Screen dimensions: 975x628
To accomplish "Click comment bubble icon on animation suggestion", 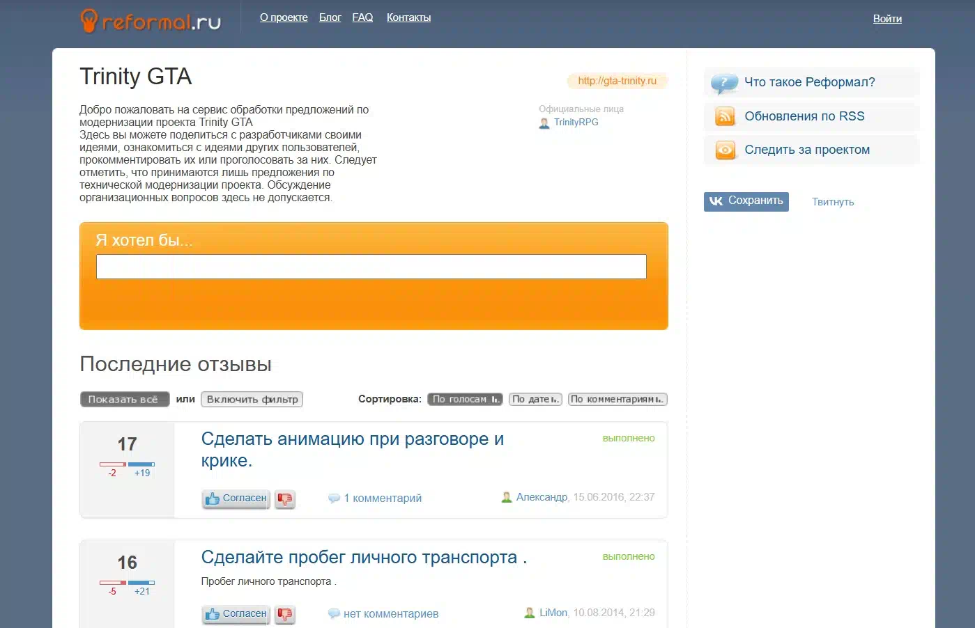I will [334, 499].
